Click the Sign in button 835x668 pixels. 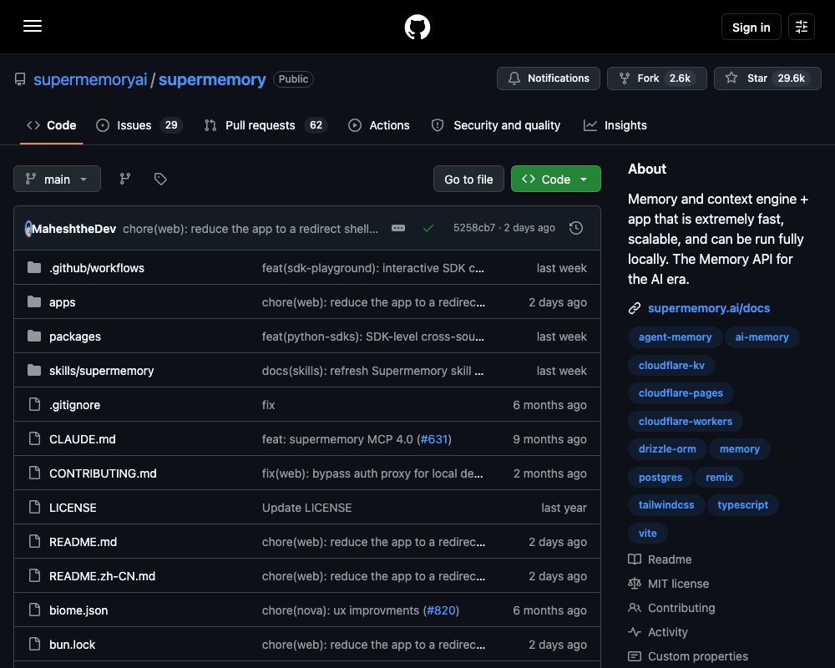tap(751, 27)
